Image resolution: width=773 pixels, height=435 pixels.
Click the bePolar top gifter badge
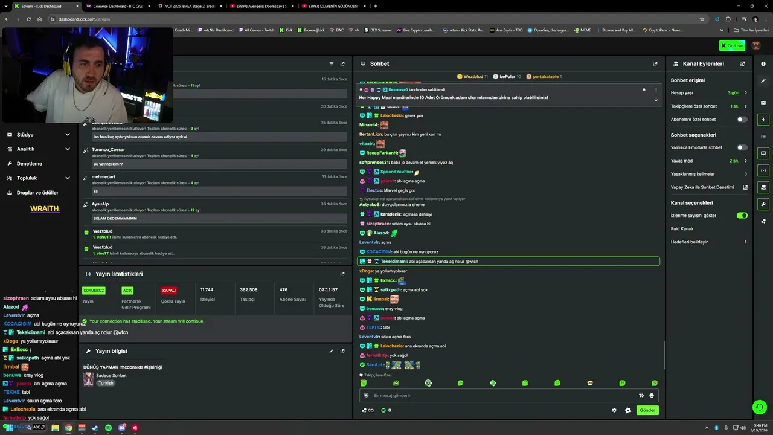pyautogui.click(x=507, y=77)
